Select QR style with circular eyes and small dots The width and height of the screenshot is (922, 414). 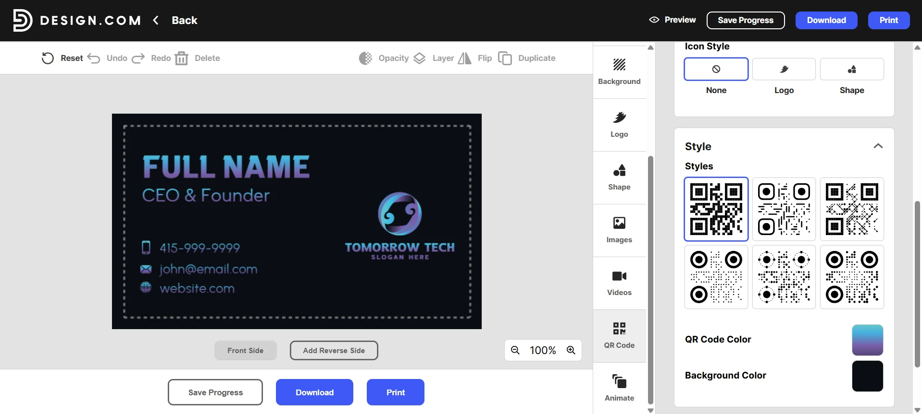coord(716,277)
